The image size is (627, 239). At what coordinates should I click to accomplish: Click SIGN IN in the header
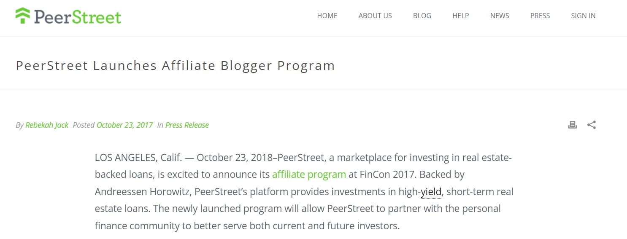[x=583, y=16]
